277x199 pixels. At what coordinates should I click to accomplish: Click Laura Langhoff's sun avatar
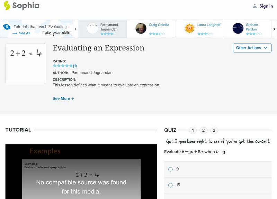[189, 28]
